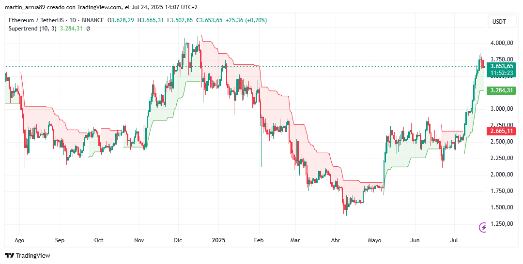Click the TradingView logo icon
Screen dimensions: 523x264
tap(9, 255)
